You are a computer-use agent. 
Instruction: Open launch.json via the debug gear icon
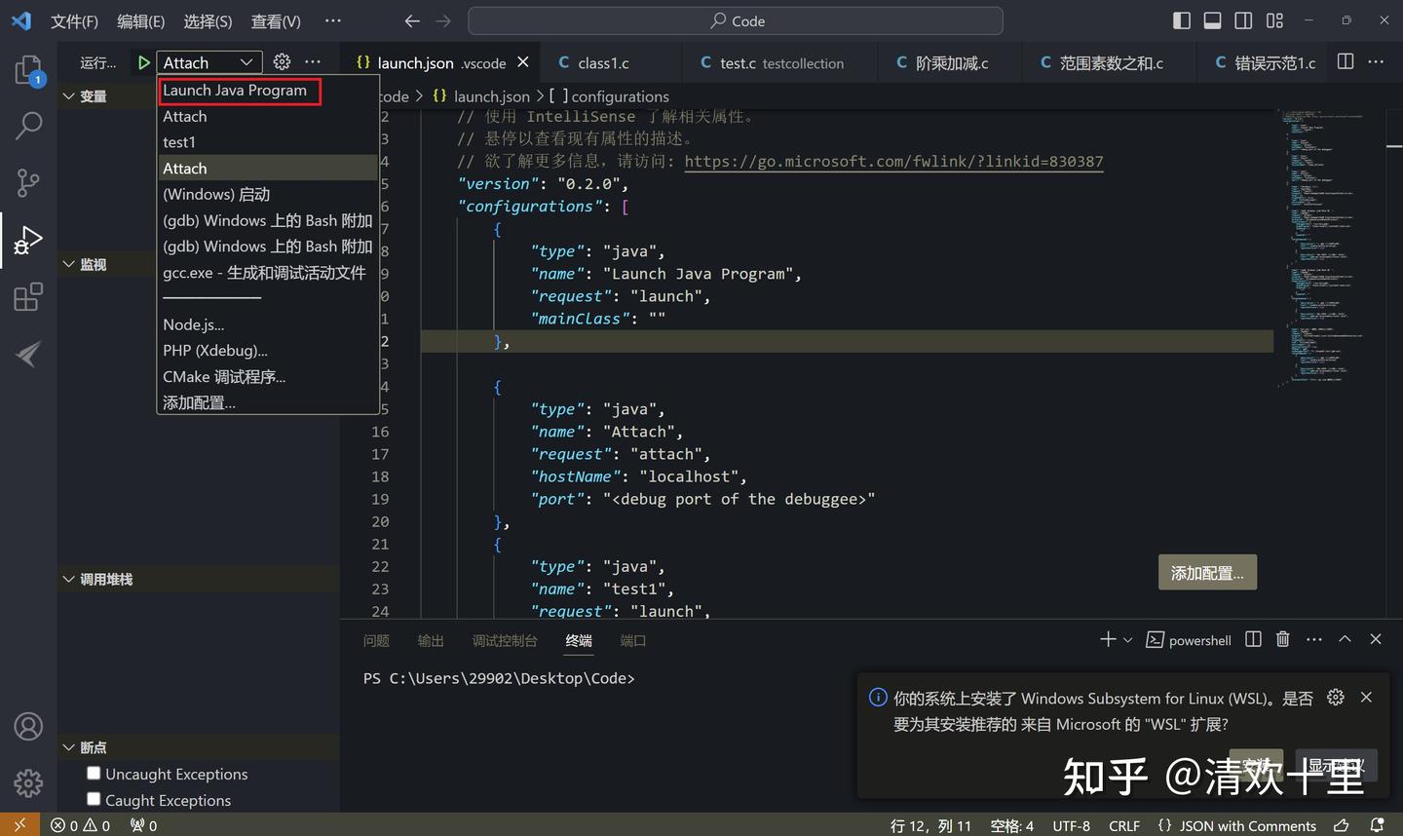[282, 61]
